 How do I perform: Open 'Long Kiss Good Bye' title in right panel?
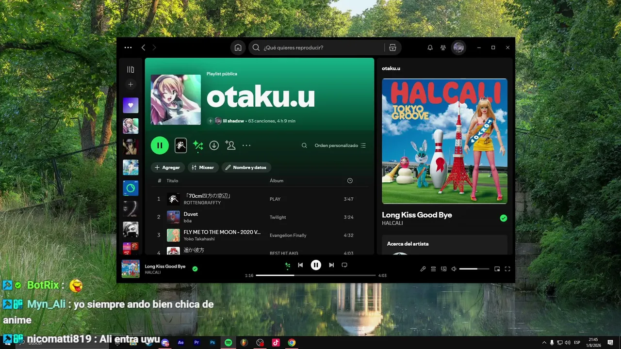click(417, 215)
